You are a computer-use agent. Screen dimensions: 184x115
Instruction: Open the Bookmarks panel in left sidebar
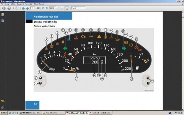3,21
